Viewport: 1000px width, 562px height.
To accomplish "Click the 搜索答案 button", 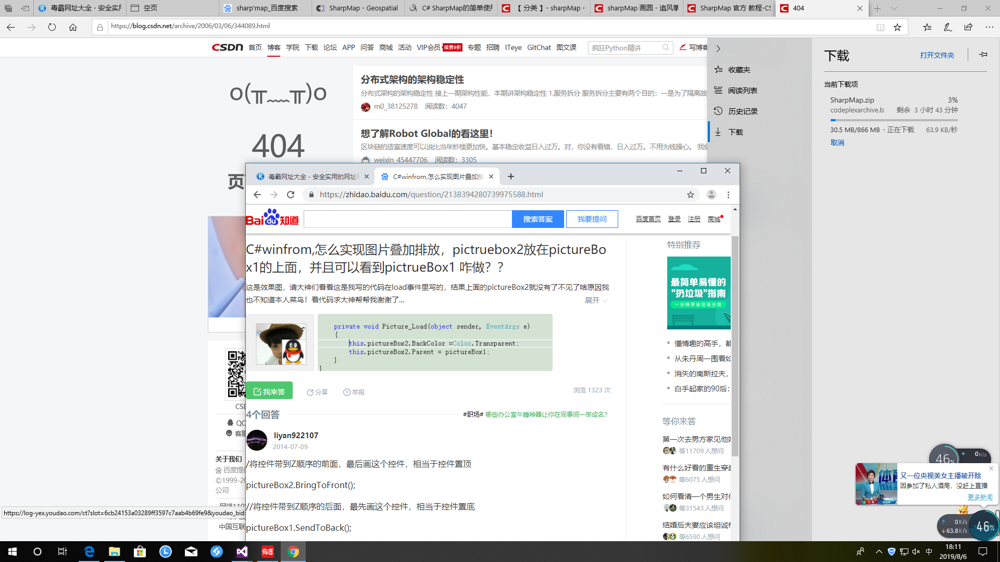I will click(537, 219).
